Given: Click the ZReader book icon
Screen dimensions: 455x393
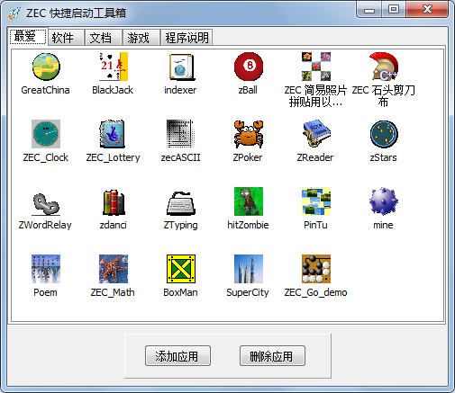Looking at the screenshot, I should tap(316, 134).
